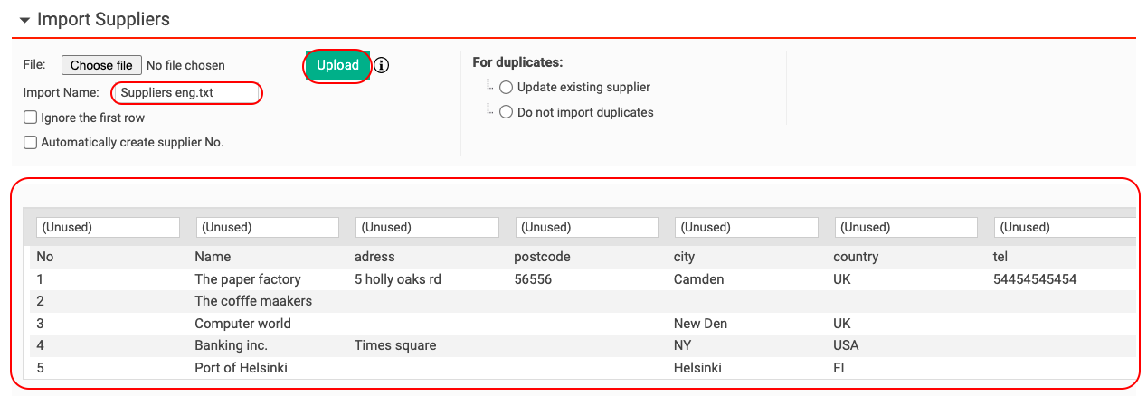Open the column mapping dropdown above city
1147x396 pixels.
746,227
